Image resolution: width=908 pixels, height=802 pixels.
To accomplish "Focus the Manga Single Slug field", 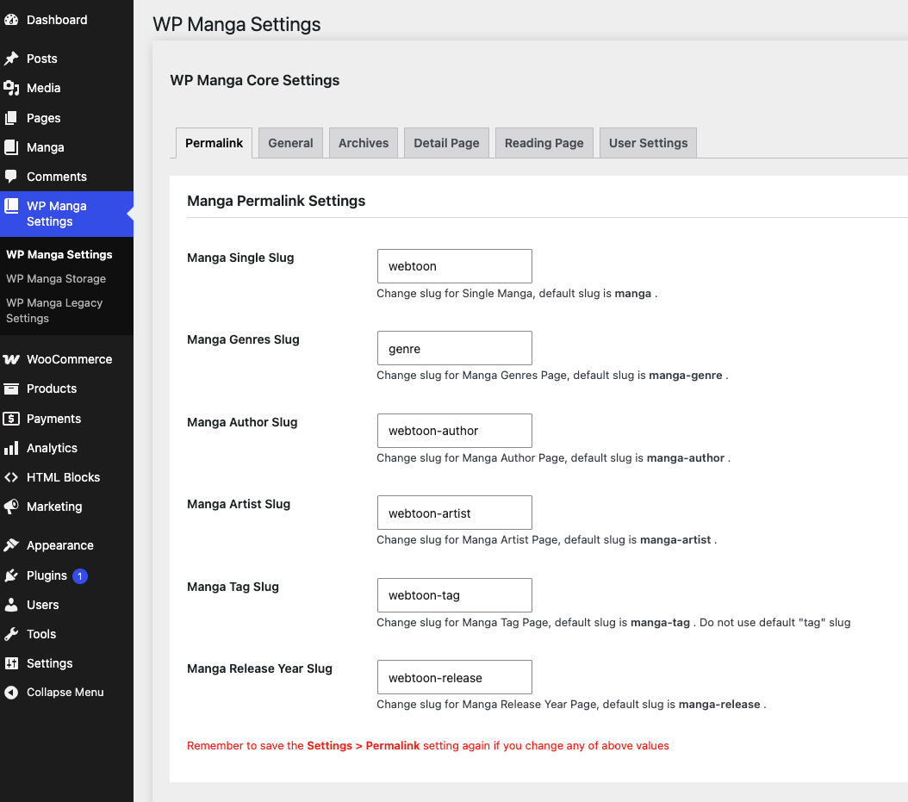I will pyautogui.click(x=455, y=266).
